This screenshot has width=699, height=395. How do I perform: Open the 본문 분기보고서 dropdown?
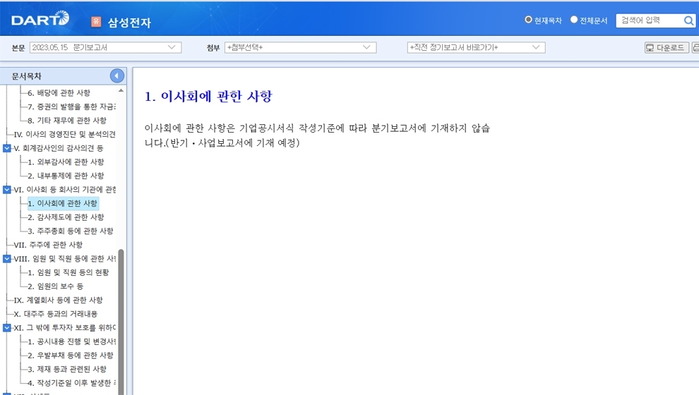coord(105,47)
